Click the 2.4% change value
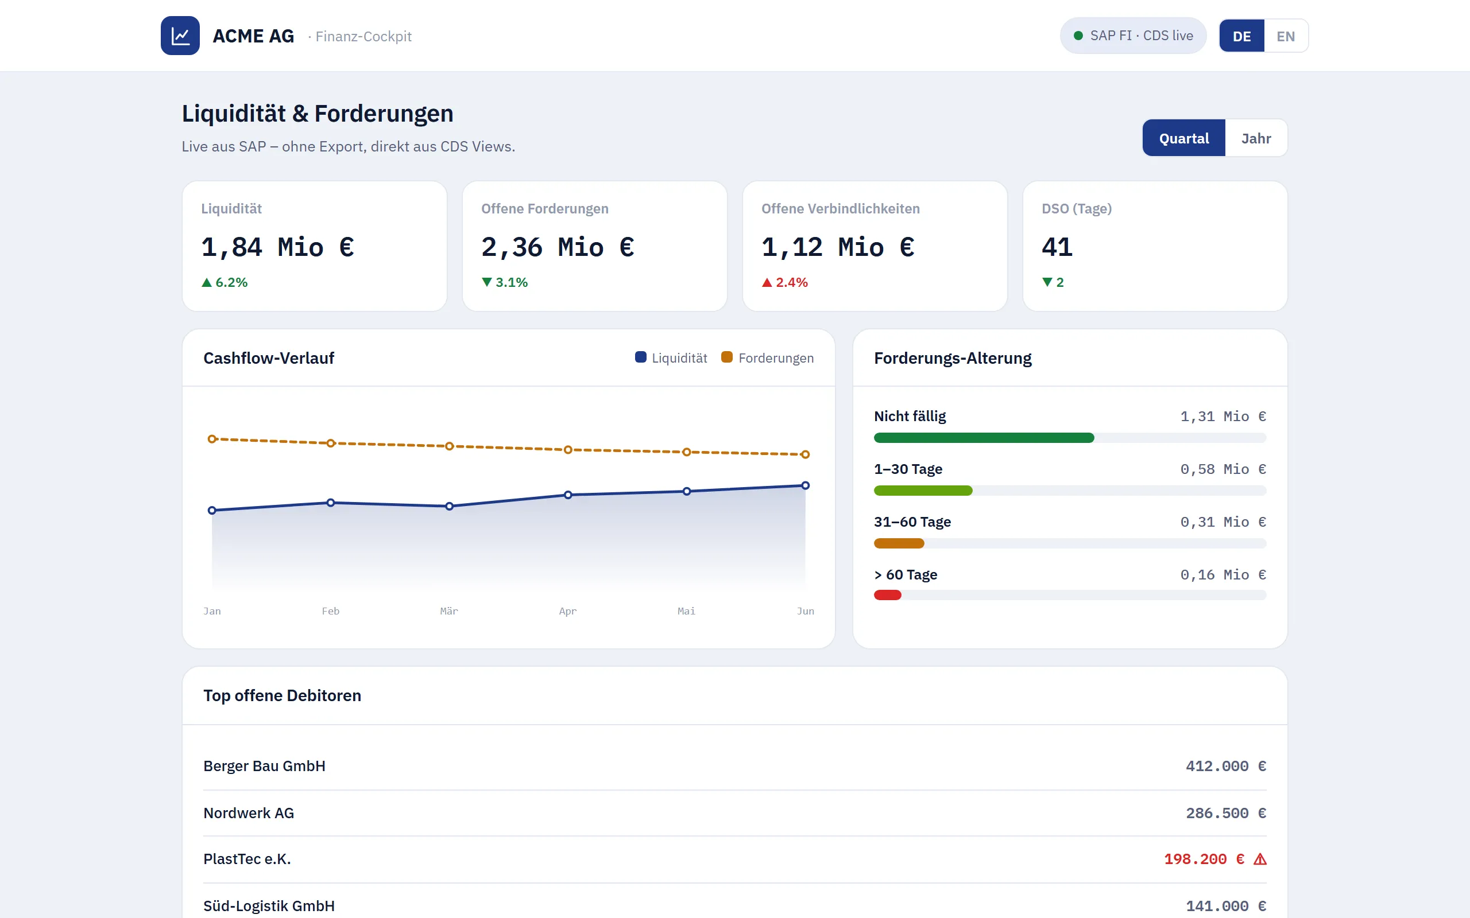 (x=791, y=282)
